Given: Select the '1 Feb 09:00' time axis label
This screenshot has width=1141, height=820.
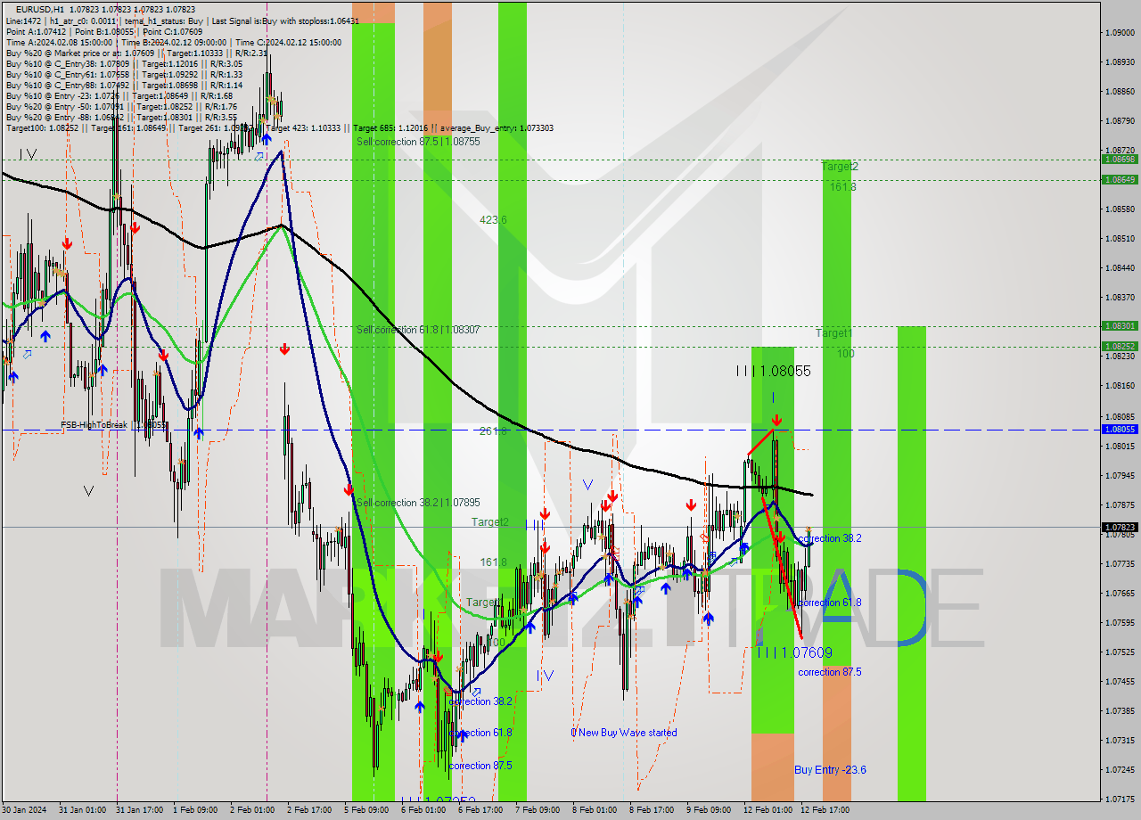Looking at the screenshot, I should pos(195,810).
